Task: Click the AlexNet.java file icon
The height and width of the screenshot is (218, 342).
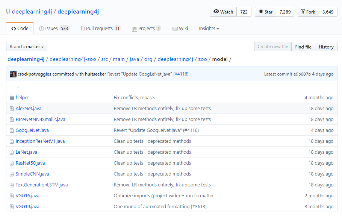Action: click(x=12, y=109)
